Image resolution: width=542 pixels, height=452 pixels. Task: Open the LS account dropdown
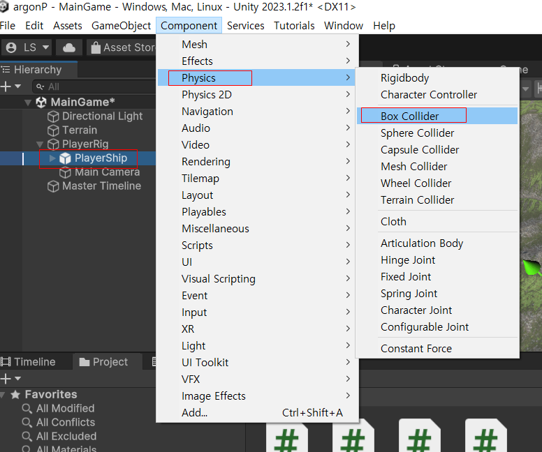(27, 47)
